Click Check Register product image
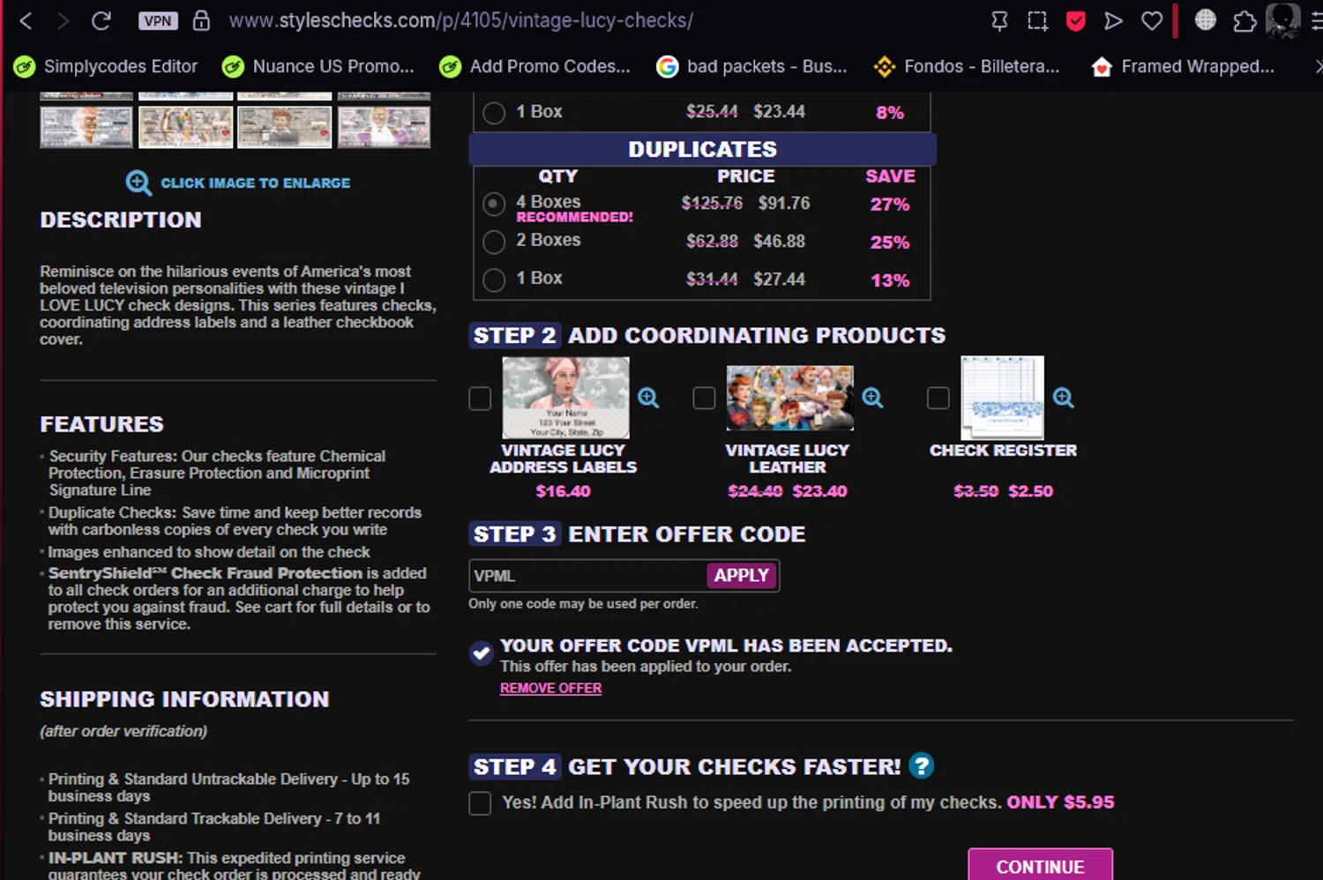The width and height of the screenshot is (1323, 880). 1002,398
